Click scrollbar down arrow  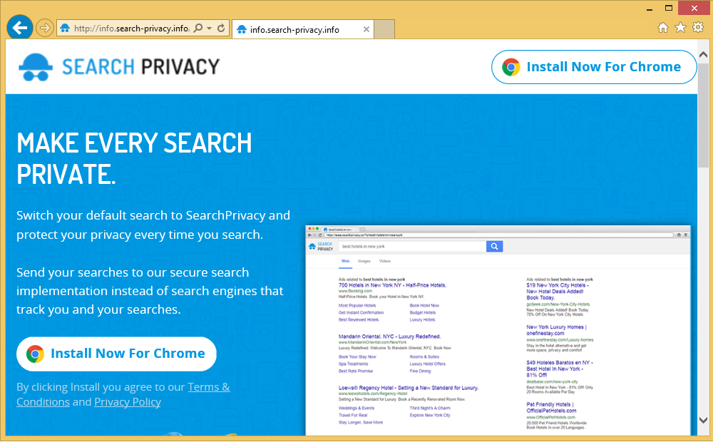pos(703,420)
